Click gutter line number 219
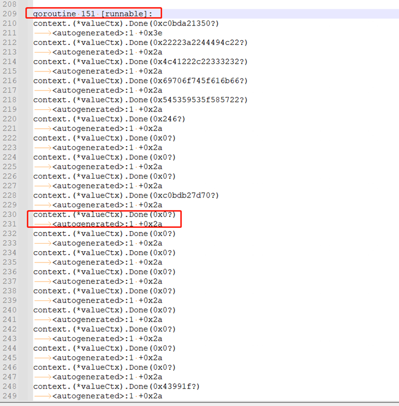Screen dimensions: 399x406 coord(10,109)
